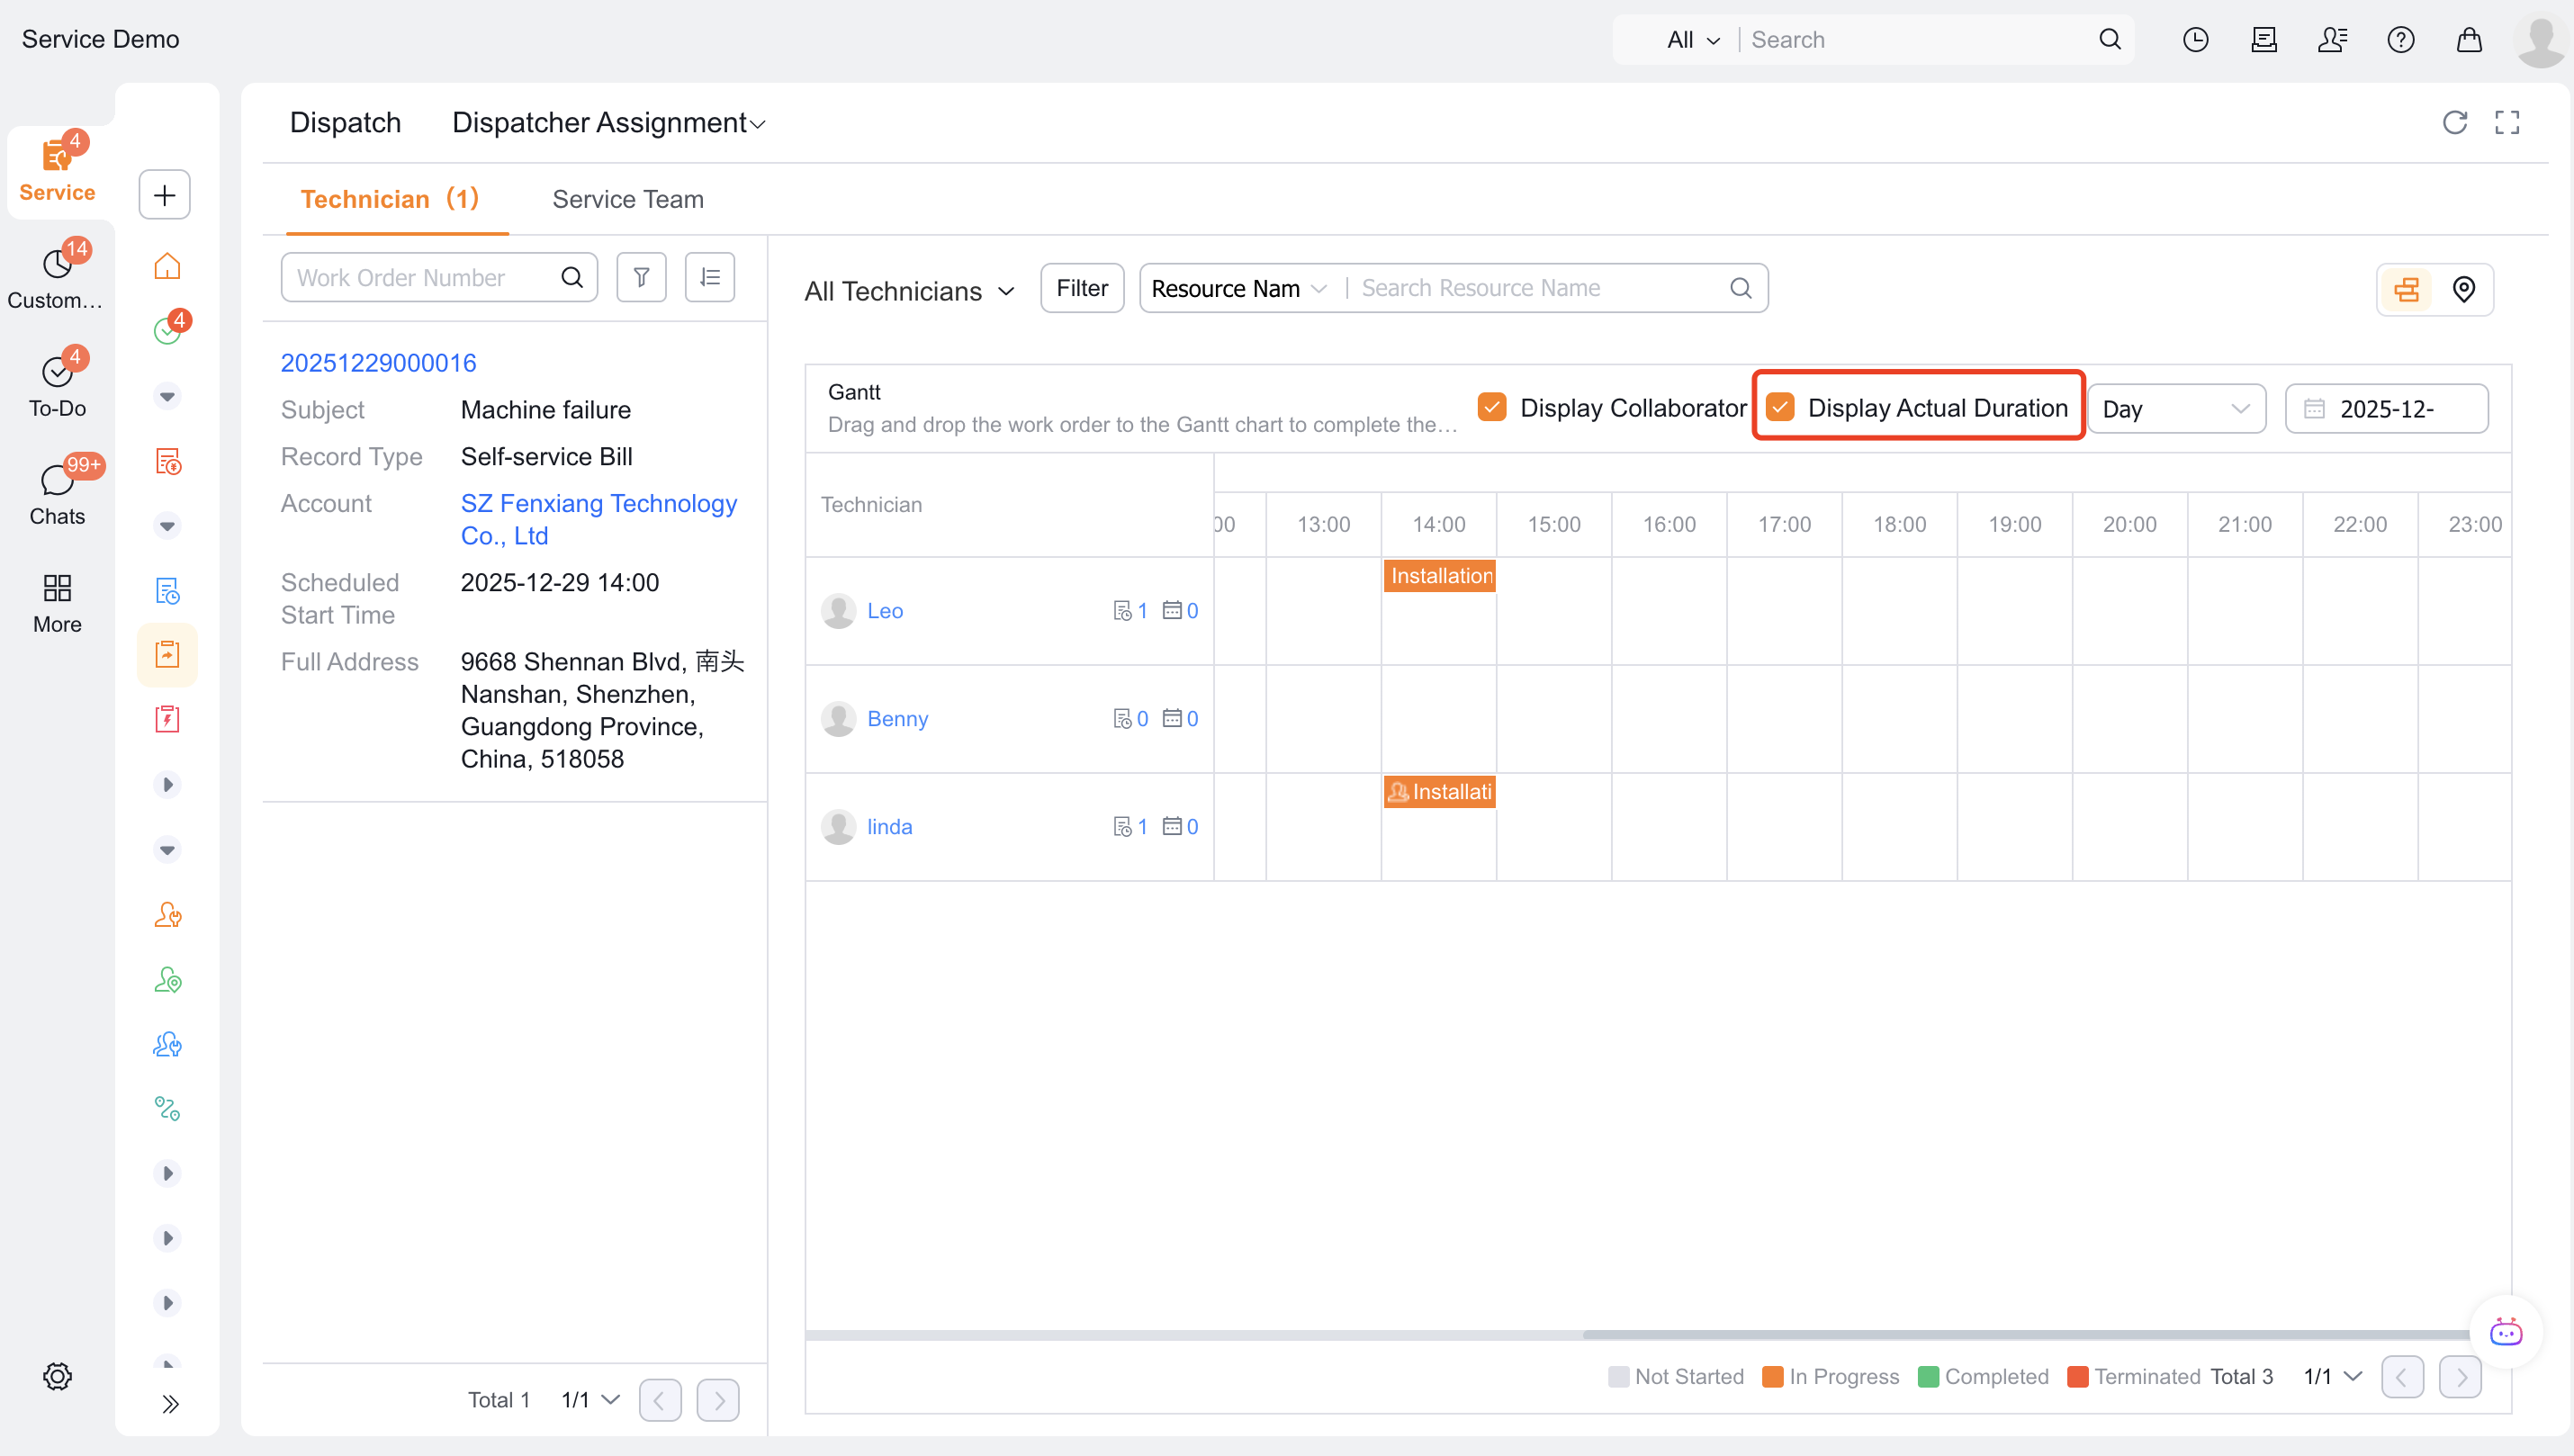
Task: Expand the Dispatcher Assignment dropdown
Action: (x=609, y=122)
